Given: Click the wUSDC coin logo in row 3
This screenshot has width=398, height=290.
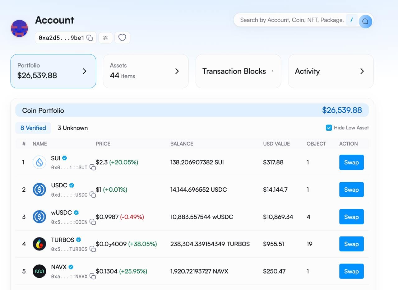Looking at the screenshot, I should coord(39,217).
